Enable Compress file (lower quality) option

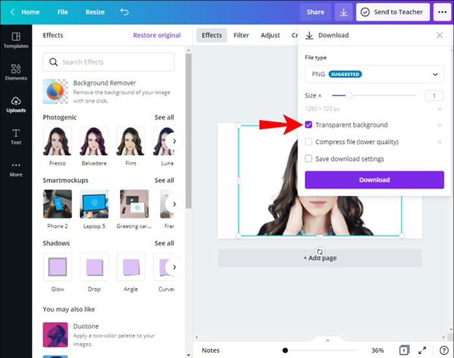coord(309,141)
